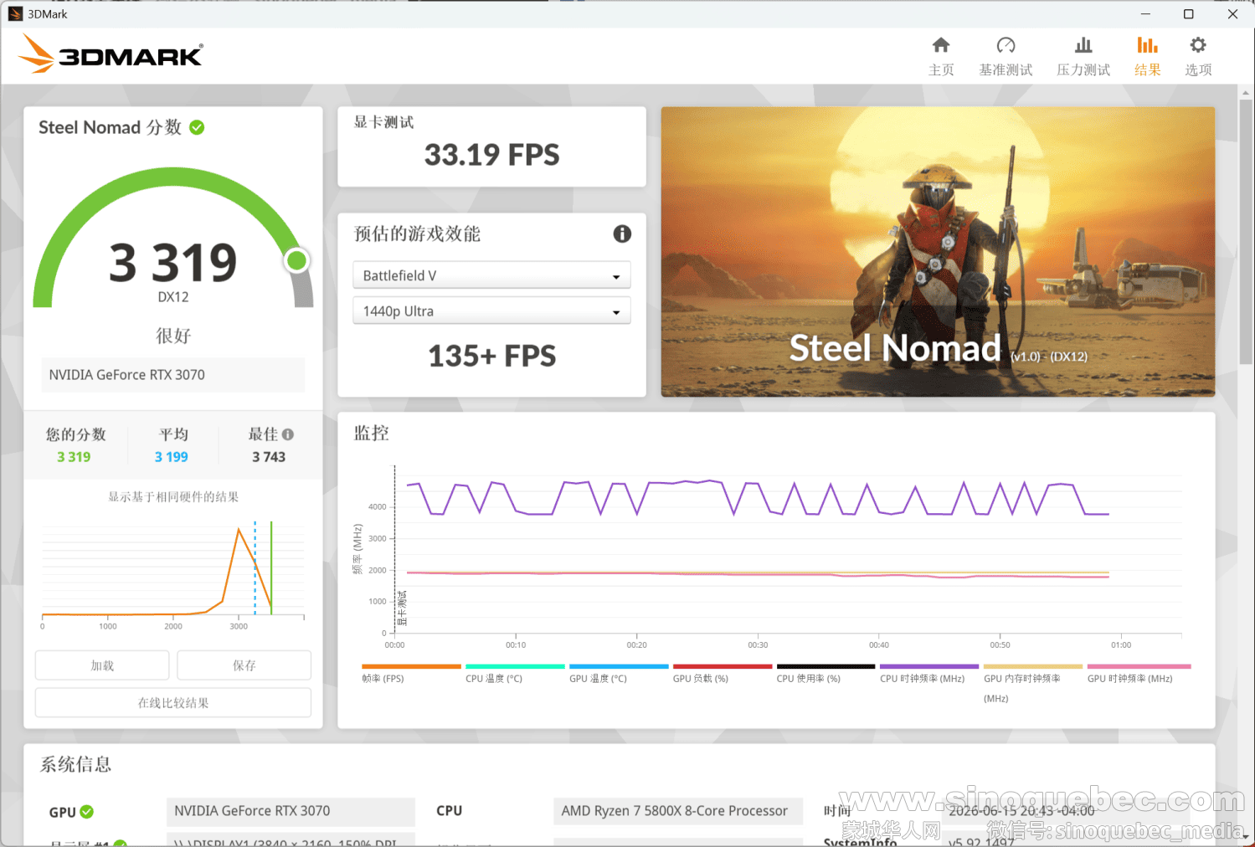Toggle CPU 使用率 (%) black legend
1255x847 pixels.
pyautogui.click(x=826, y=667)
